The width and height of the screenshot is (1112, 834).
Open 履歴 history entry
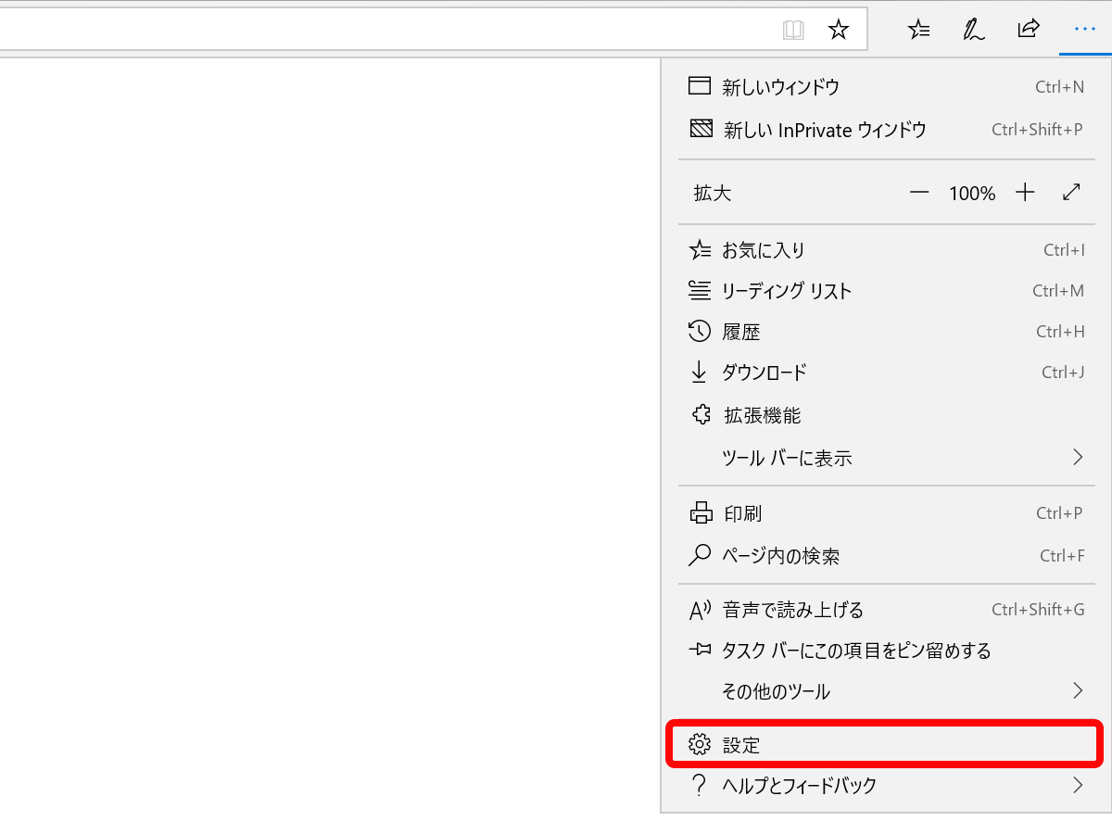(886, 332)
